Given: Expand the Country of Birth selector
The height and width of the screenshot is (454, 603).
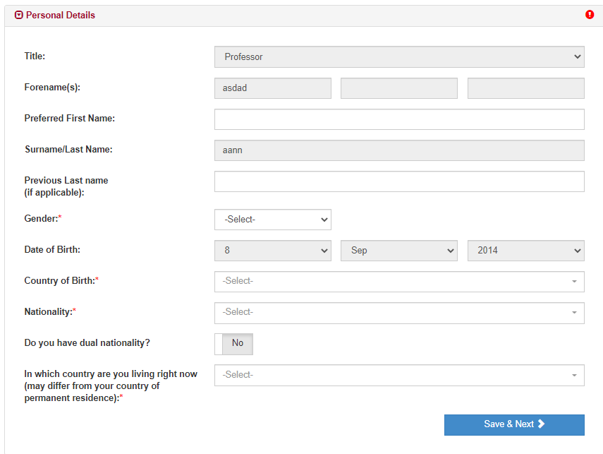Looking at the screenshot, I should click(399, 282).
